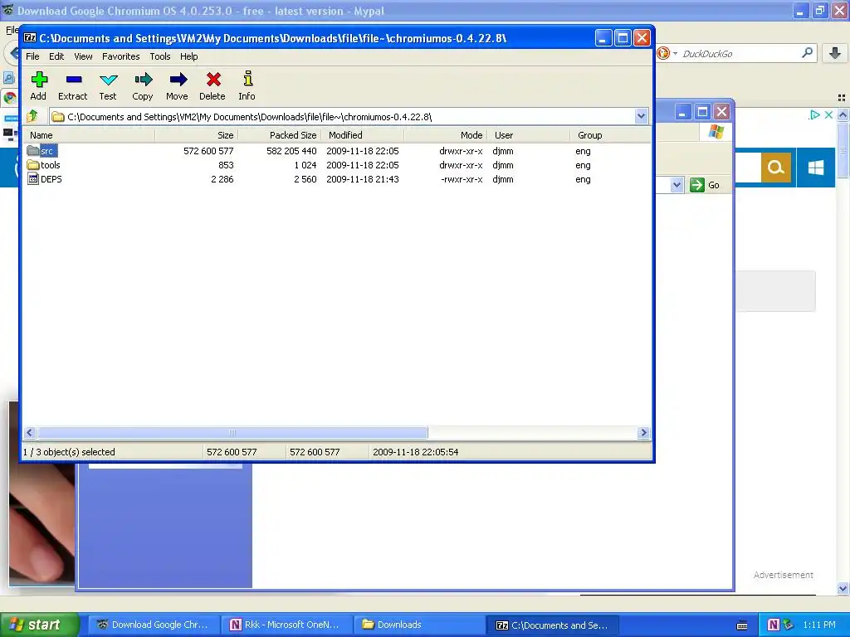
Task: Open search engine selector dropdown arrow
Action: point(675,54)
